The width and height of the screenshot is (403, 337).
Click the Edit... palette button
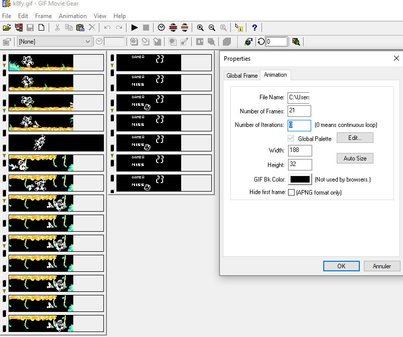(355, 138)
